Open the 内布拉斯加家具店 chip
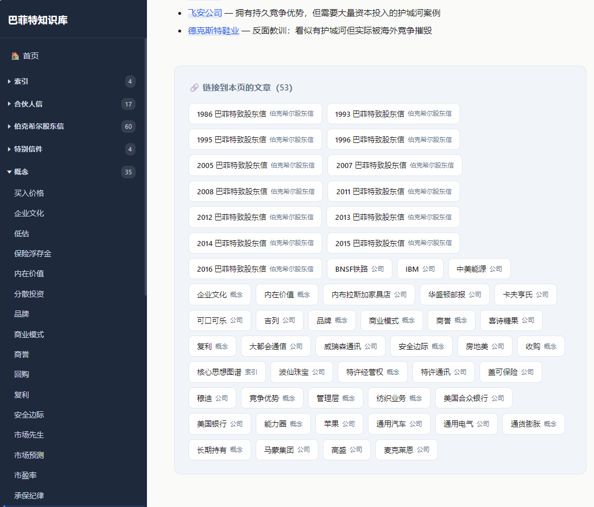 pyautogui.click(x=369, y=295)
